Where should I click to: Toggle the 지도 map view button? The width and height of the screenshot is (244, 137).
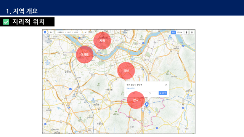pos(173,32)
